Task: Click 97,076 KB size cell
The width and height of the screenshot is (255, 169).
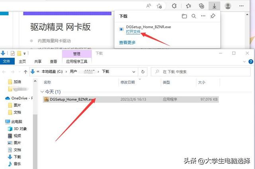Action: (x=209, y=99)
